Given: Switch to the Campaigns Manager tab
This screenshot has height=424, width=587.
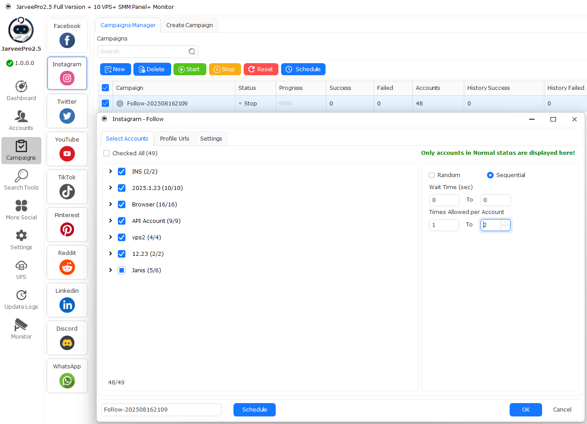Looking at the screenshot, I should point(128,25).
